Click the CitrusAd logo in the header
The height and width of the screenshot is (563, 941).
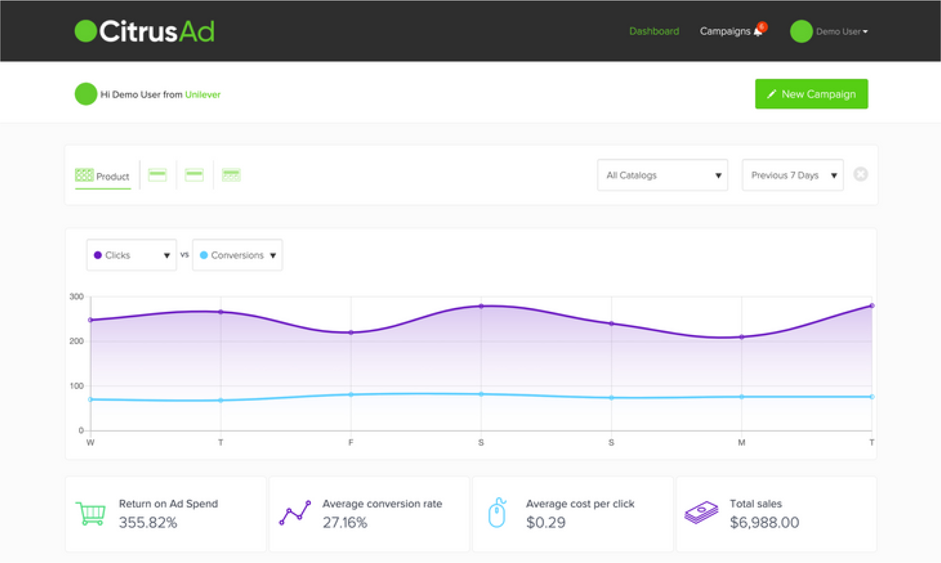click(x=145, y=31)
